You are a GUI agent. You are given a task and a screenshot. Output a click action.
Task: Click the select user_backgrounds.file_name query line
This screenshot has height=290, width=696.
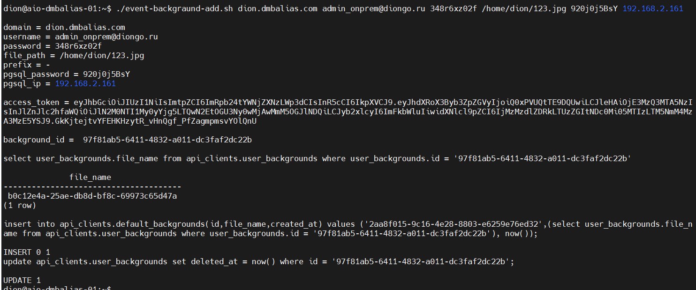317,158
